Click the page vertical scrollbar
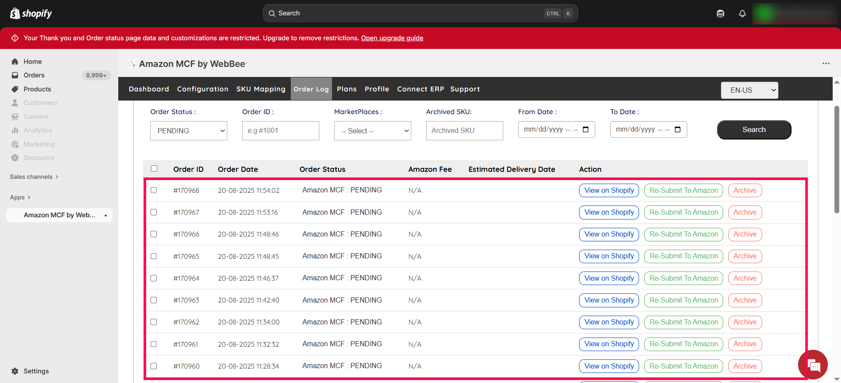 [x=837, y=160]
